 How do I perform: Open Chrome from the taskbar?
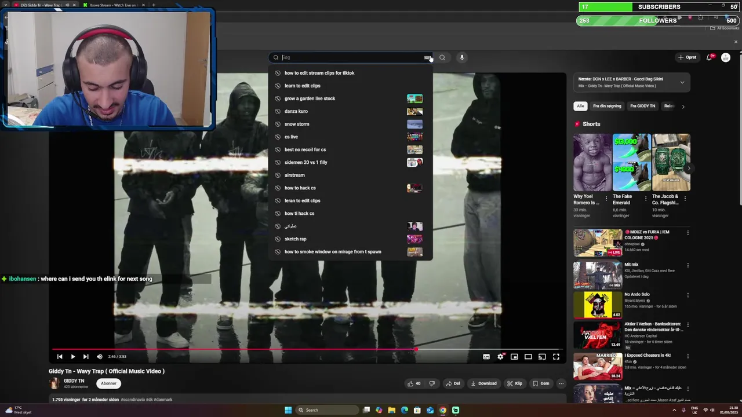(443, 410)
